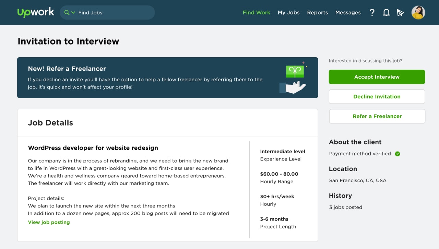The width and height of the screenshot is (439, 249).
Task: Select the job title WordPress developer for website redesign
Action: click(x=93, y=148)
